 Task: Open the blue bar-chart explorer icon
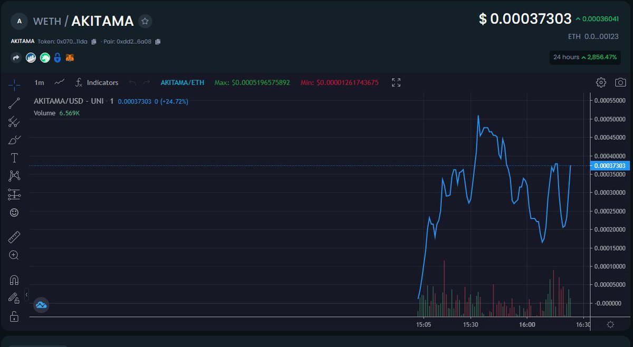point(31,58)
